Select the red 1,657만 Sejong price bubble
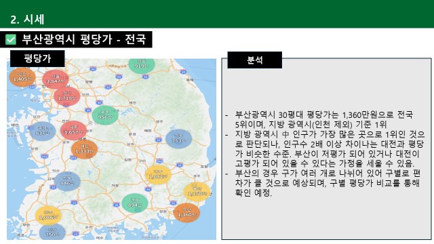Viewport: 434px width, 244px height. [x=73, y=130]
